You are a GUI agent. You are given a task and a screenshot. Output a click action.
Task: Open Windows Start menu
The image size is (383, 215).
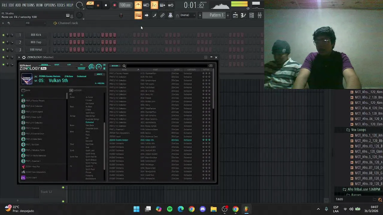point(136,209)
